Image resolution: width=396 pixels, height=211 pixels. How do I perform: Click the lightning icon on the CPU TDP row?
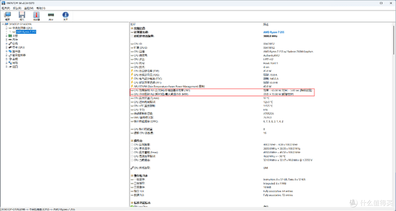pyautogui.click(x=132, y=71)
